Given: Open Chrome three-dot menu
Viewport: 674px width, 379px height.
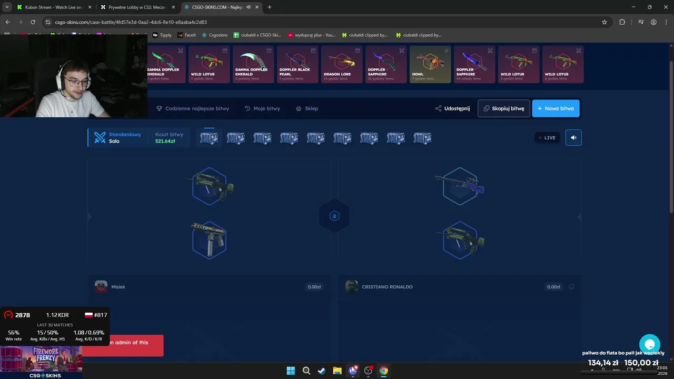Looking at the screenshot, I should (x=666, y=22).
